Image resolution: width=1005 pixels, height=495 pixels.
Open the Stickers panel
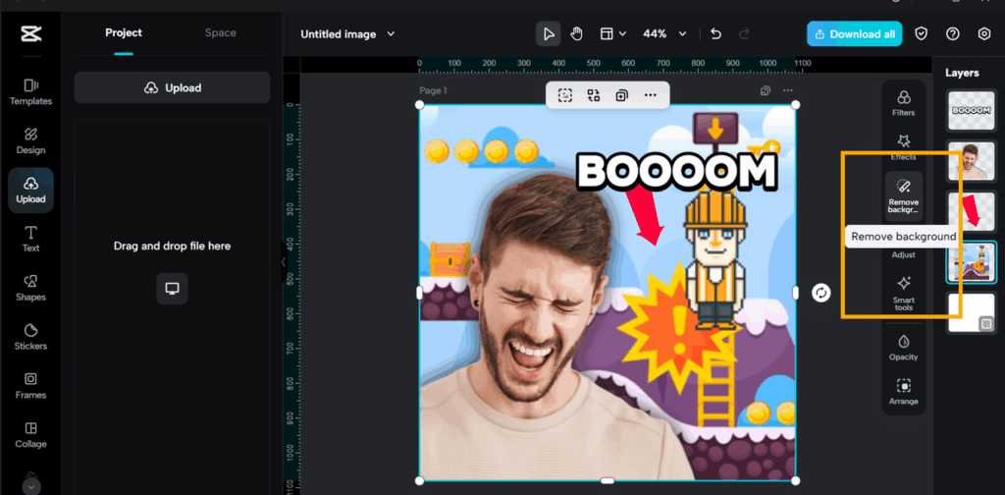point(30,337)
